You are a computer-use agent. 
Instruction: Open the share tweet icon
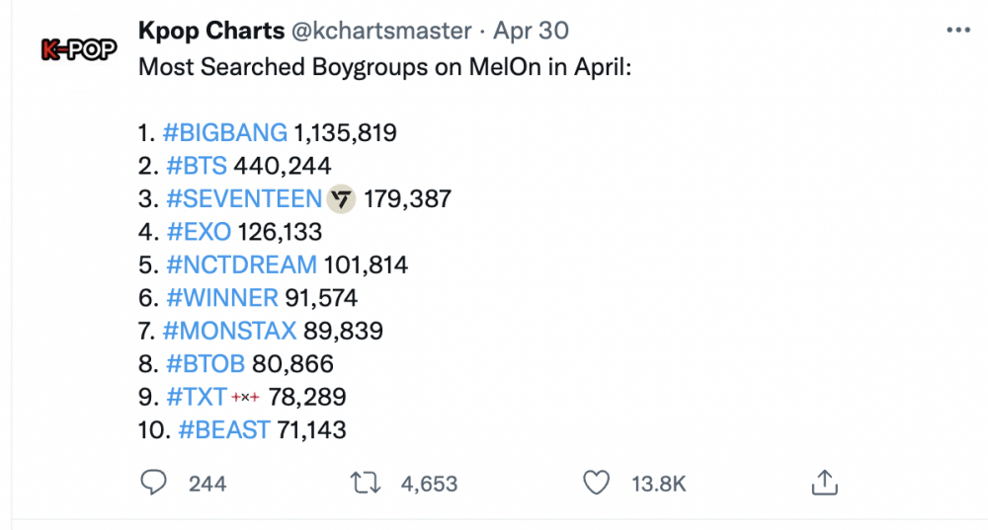[x=824, y=483]
